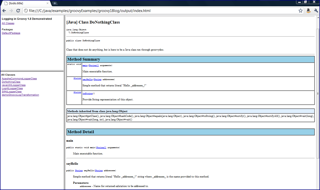Click the browser forward arrow
The image size is (320, 190).
tap(11, 11)
